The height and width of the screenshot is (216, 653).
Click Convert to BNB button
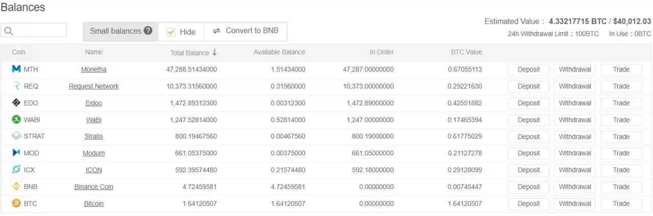pos(245,31)
